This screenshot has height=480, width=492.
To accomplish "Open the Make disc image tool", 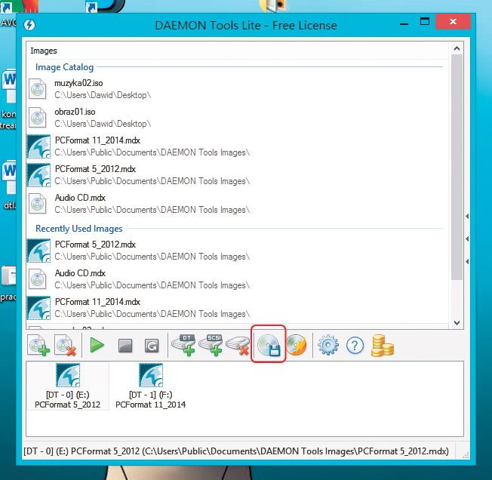I will [x=269, y=346].
